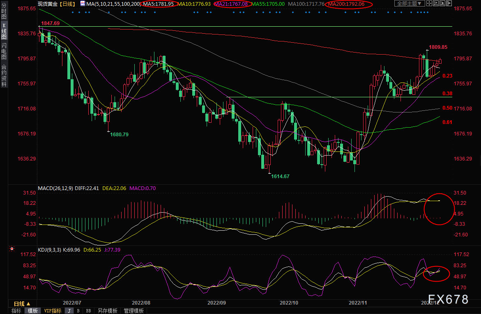Open the 全部主题 dropdown

(408, 4)
